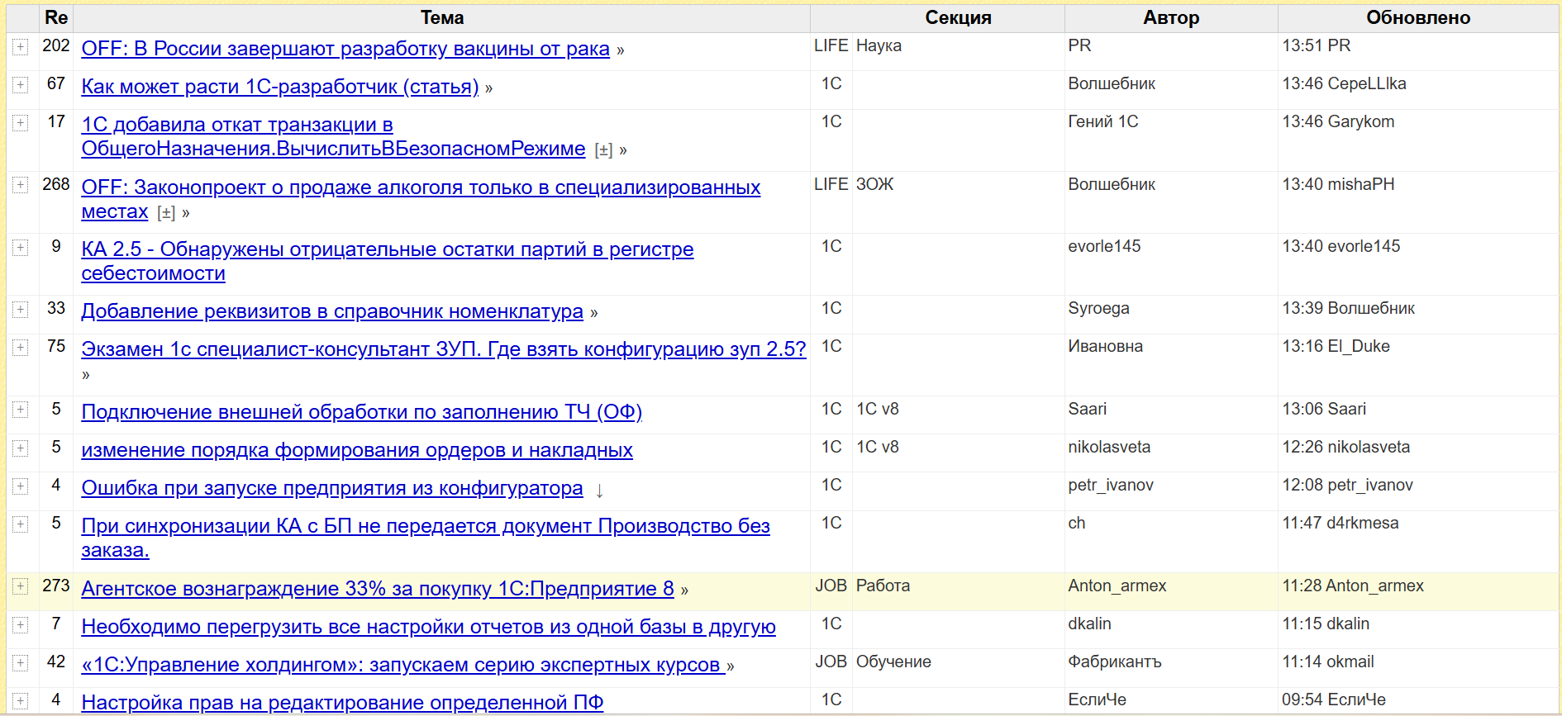Viewport: 1562px width, 716px height.
Task: Expand the 'Необходимо перегрузить все настройки' row
Action: click(21, 625)
